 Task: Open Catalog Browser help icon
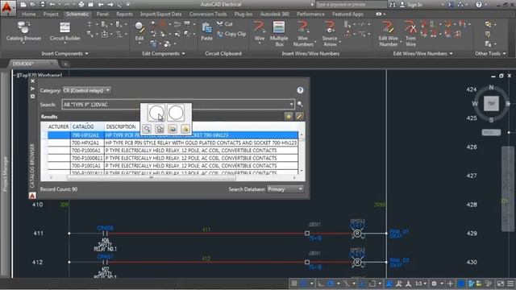pos(300,90)
